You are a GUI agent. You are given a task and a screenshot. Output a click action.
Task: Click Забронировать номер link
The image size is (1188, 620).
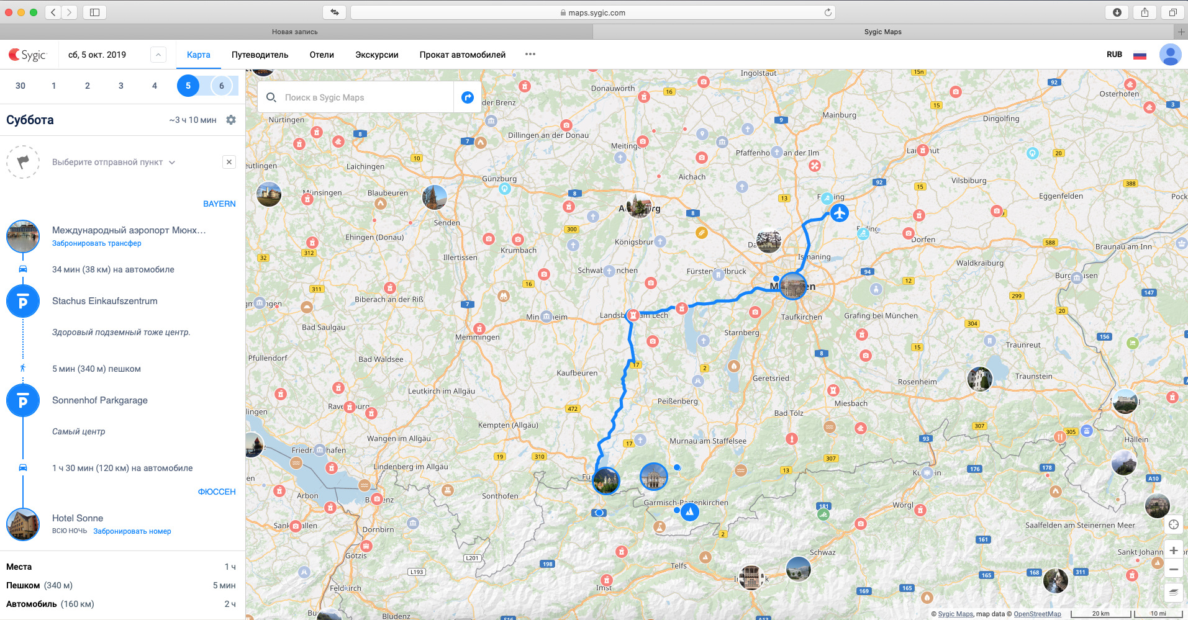point(132,531)
